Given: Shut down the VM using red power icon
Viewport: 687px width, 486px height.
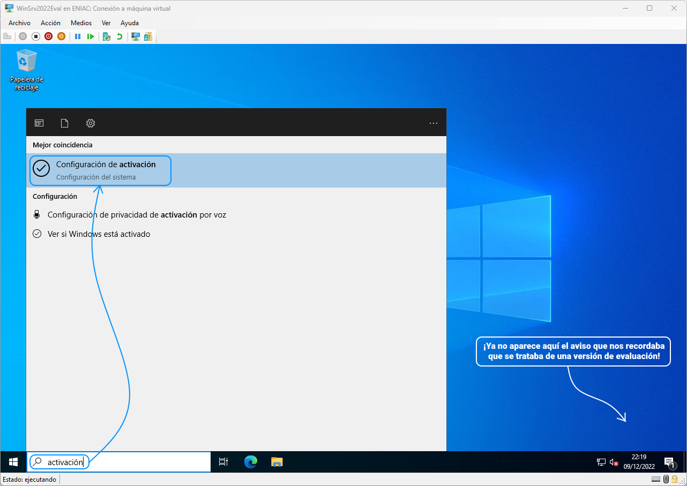Looking at the screenshot, I should coord(48,36).
